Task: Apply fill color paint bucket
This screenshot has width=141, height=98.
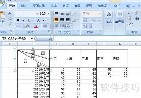Action: [x=28, y=26]
